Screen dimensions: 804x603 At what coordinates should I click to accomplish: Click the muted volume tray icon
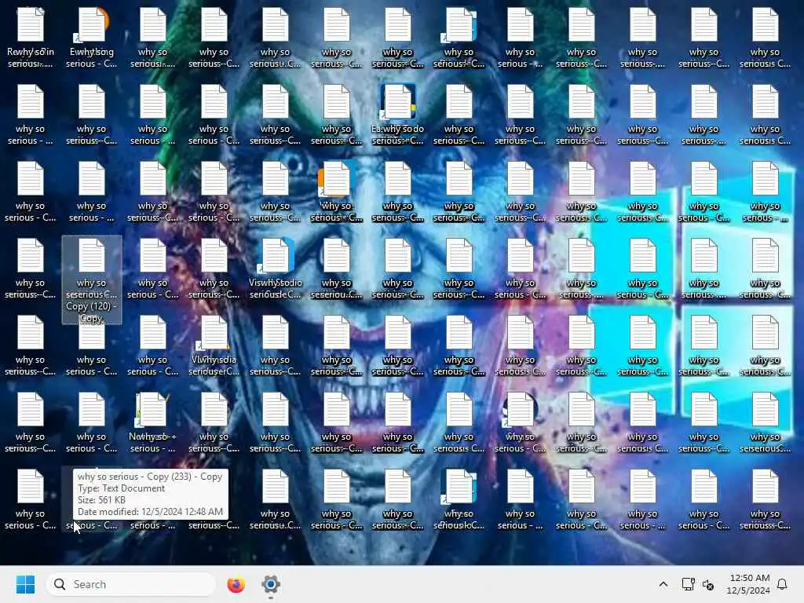pyautogui.click(x=708, y=584)
